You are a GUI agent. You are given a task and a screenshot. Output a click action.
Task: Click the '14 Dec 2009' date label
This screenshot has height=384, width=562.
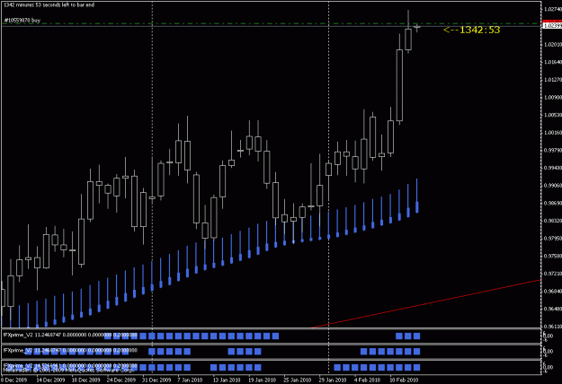point(50,380)
